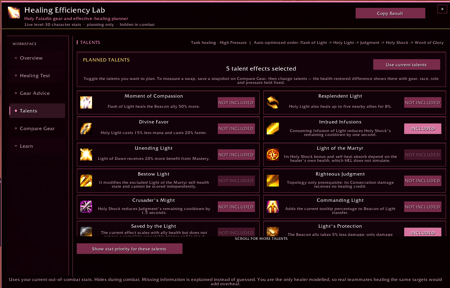
Task: Click the Crusader's Might talent icon
Action: (86, 207)
